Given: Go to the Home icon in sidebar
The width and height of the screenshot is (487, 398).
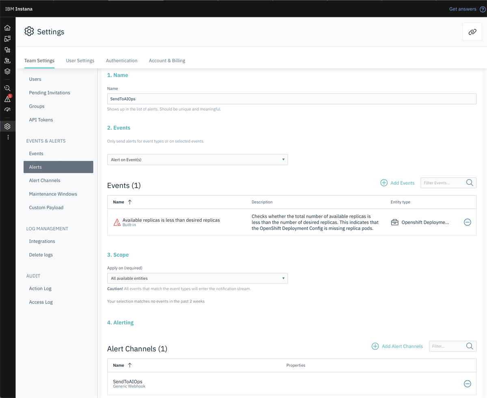Looking at the screenshot, I should [7, 28].
